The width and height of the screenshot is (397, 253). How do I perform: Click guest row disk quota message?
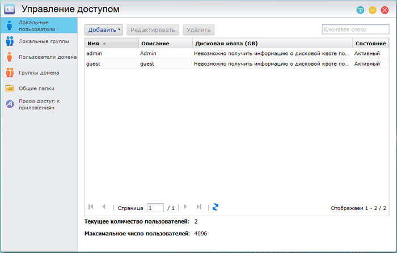tap(272, 64)
